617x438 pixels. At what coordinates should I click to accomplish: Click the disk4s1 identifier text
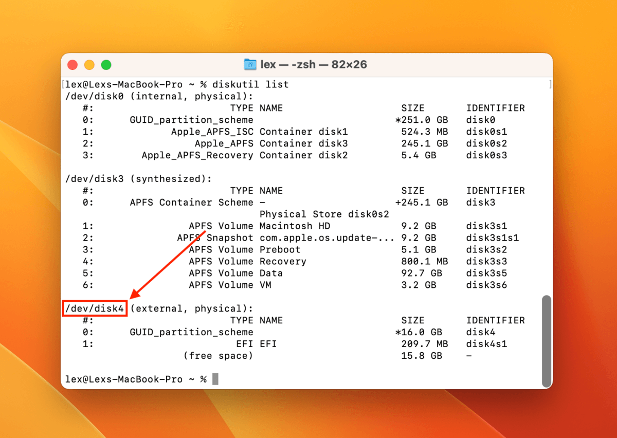tap(486, 344)
